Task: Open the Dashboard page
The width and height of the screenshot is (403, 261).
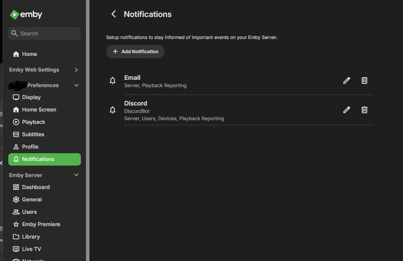Action: (x=35, y=187)
